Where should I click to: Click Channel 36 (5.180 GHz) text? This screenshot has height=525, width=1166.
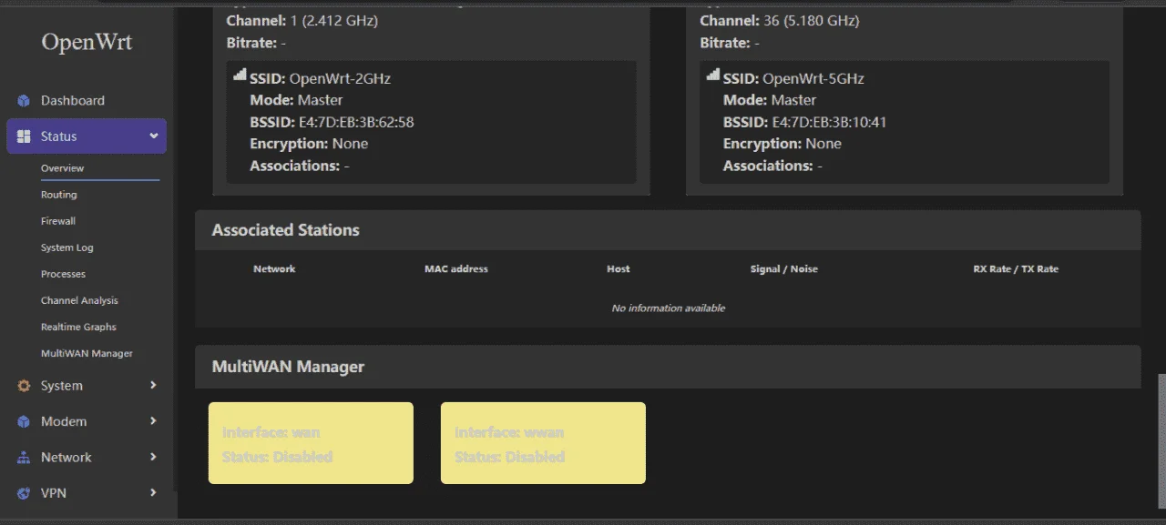pyautogui.click(x=780, y=20)
